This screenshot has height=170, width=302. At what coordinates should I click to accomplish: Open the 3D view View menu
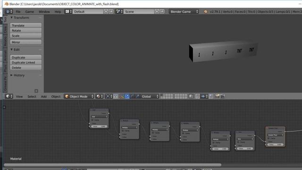[x=19, y=96]
